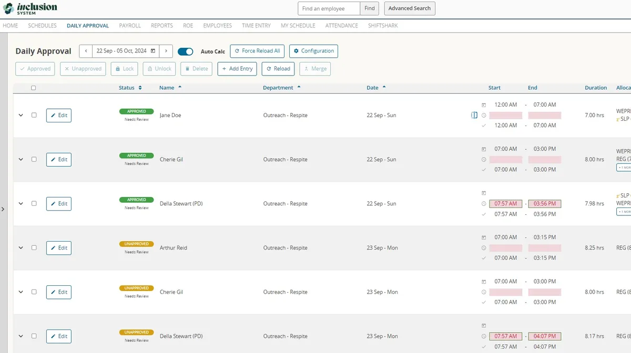Check the select-all header checkbox
The image size is (631, 353).
pyautogui.click(x=34, y=88)
